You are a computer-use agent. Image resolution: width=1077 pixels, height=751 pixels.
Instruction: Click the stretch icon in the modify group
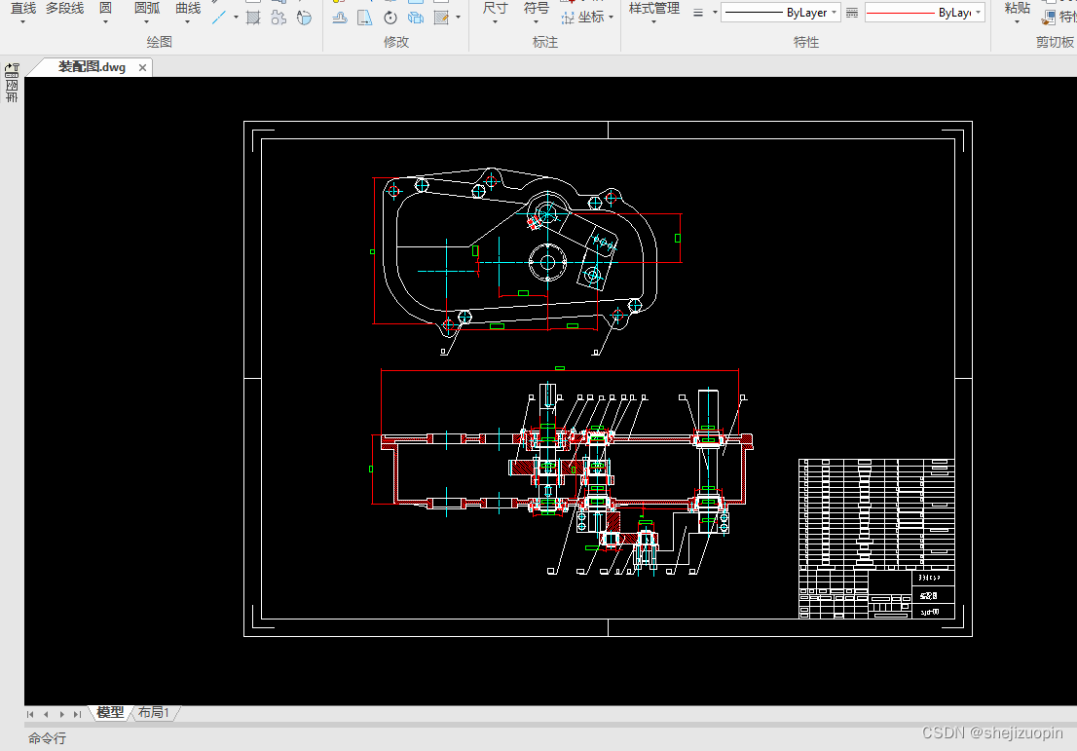(x=365, y=18)
